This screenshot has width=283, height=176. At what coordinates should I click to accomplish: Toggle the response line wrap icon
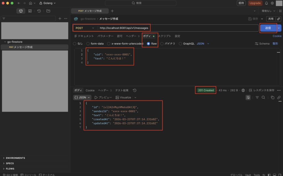click(248, 97)
